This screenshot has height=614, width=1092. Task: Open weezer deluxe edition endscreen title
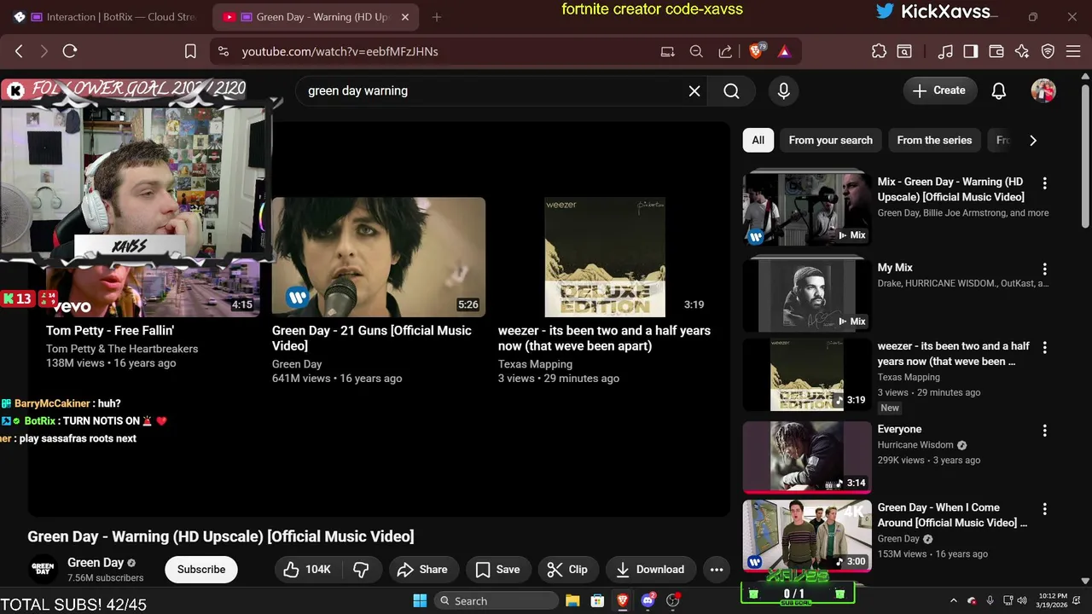click(604, 338)
